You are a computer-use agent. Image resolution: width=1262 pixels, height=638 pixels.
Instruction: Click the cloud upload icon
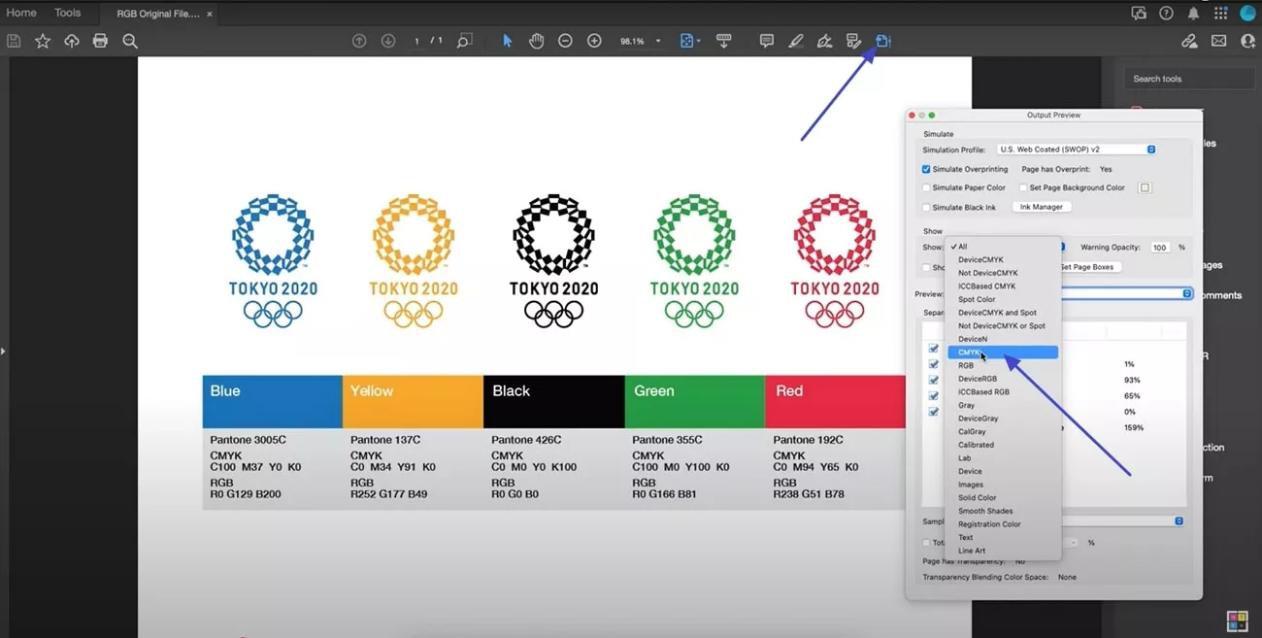[x=72, y=41]
